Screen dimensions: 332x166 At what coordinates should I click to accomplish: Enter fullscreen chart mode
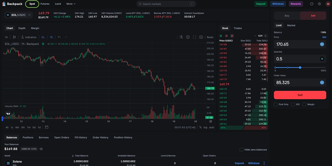point(194,37)
